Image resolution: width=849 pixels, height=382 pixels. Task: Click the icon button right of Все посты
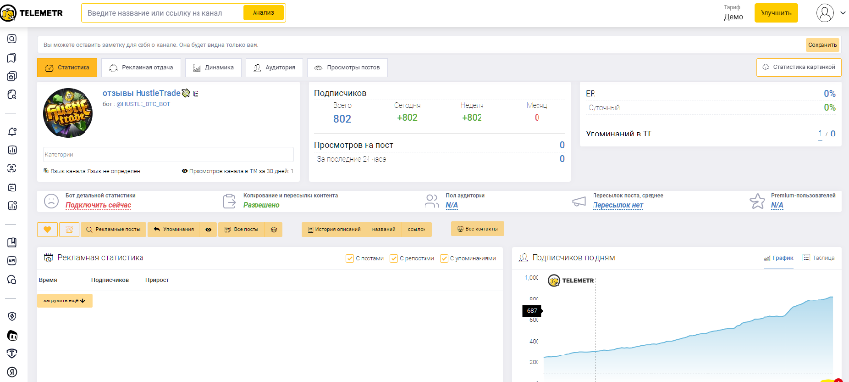[274, 230]
